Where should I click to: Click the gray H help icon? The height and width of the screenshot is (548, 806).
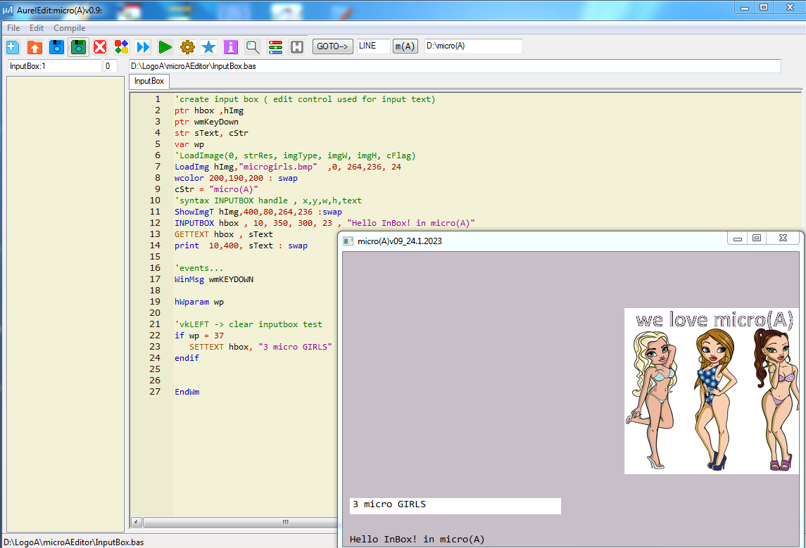(x=296, y=47)
